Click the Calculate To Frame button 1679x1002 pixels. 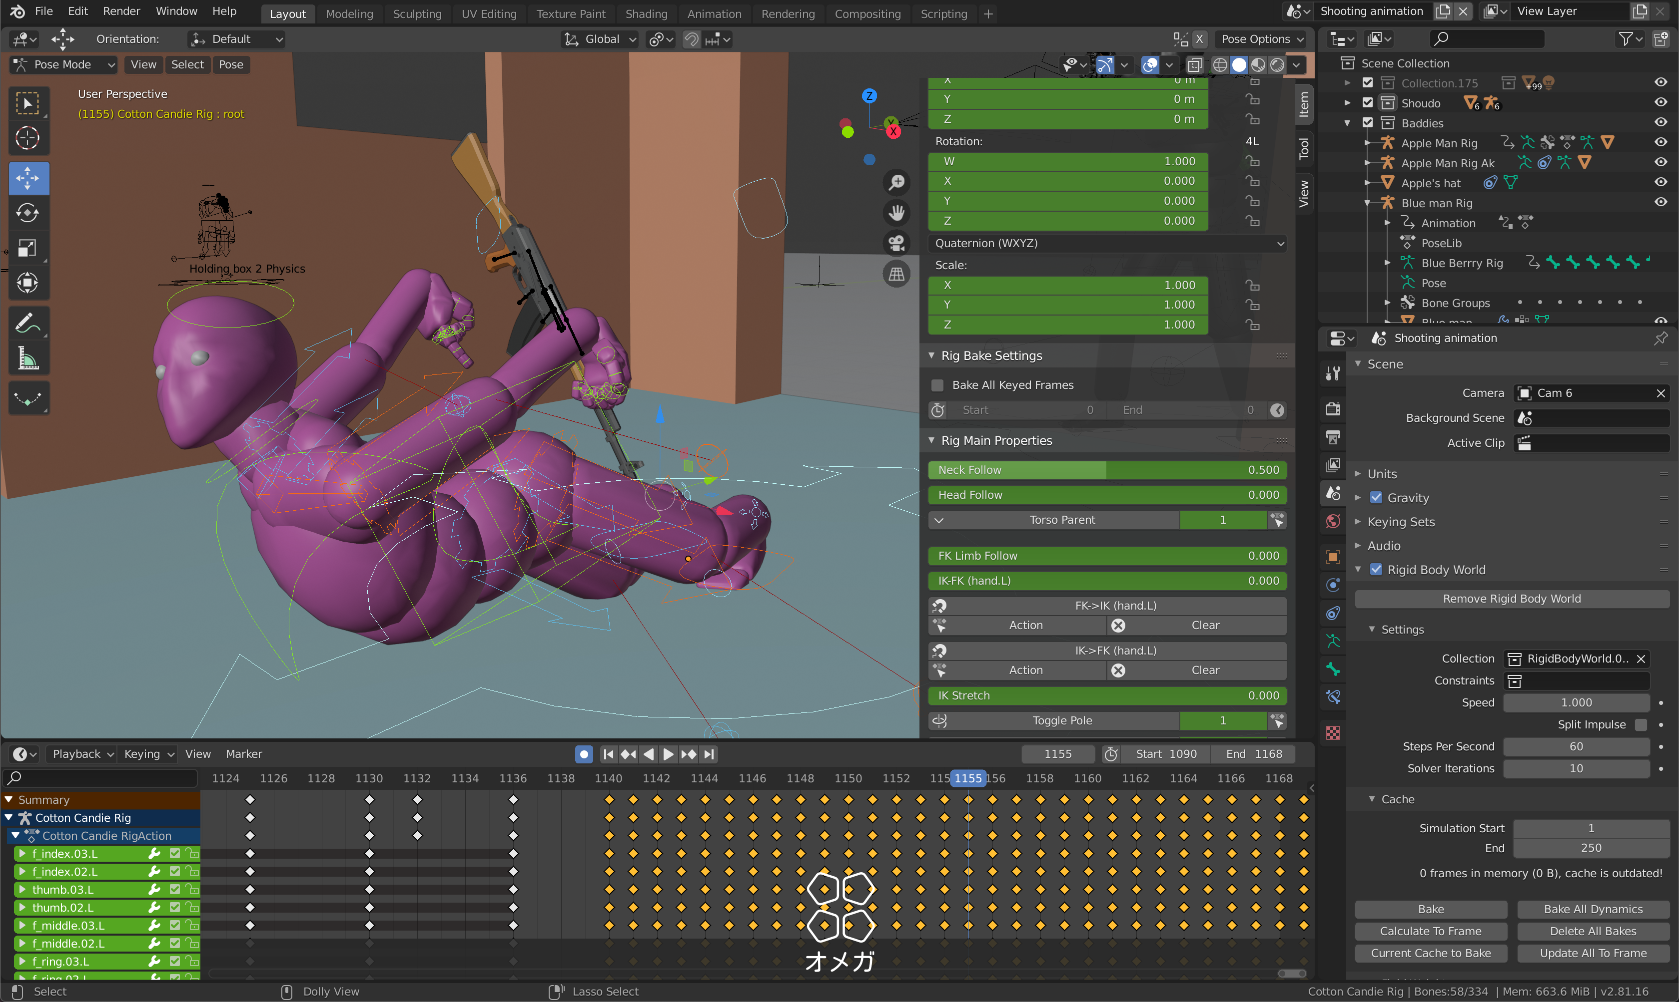point(1430,931)
